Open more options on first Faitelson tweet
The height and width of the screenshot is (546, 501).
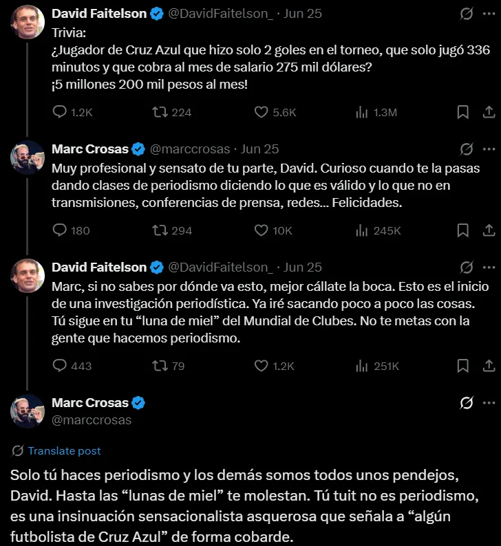coord(489,14)
